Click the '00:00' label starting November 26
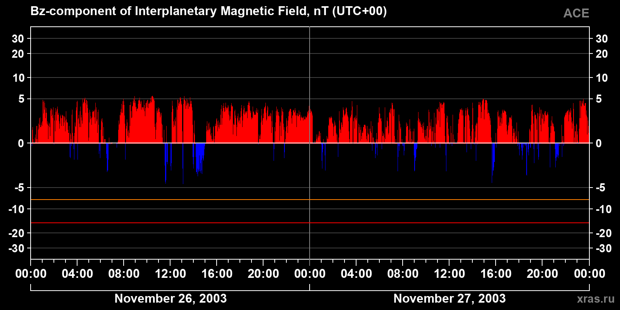620x310 pixels. pyautogui.click(x=31, y=274)
